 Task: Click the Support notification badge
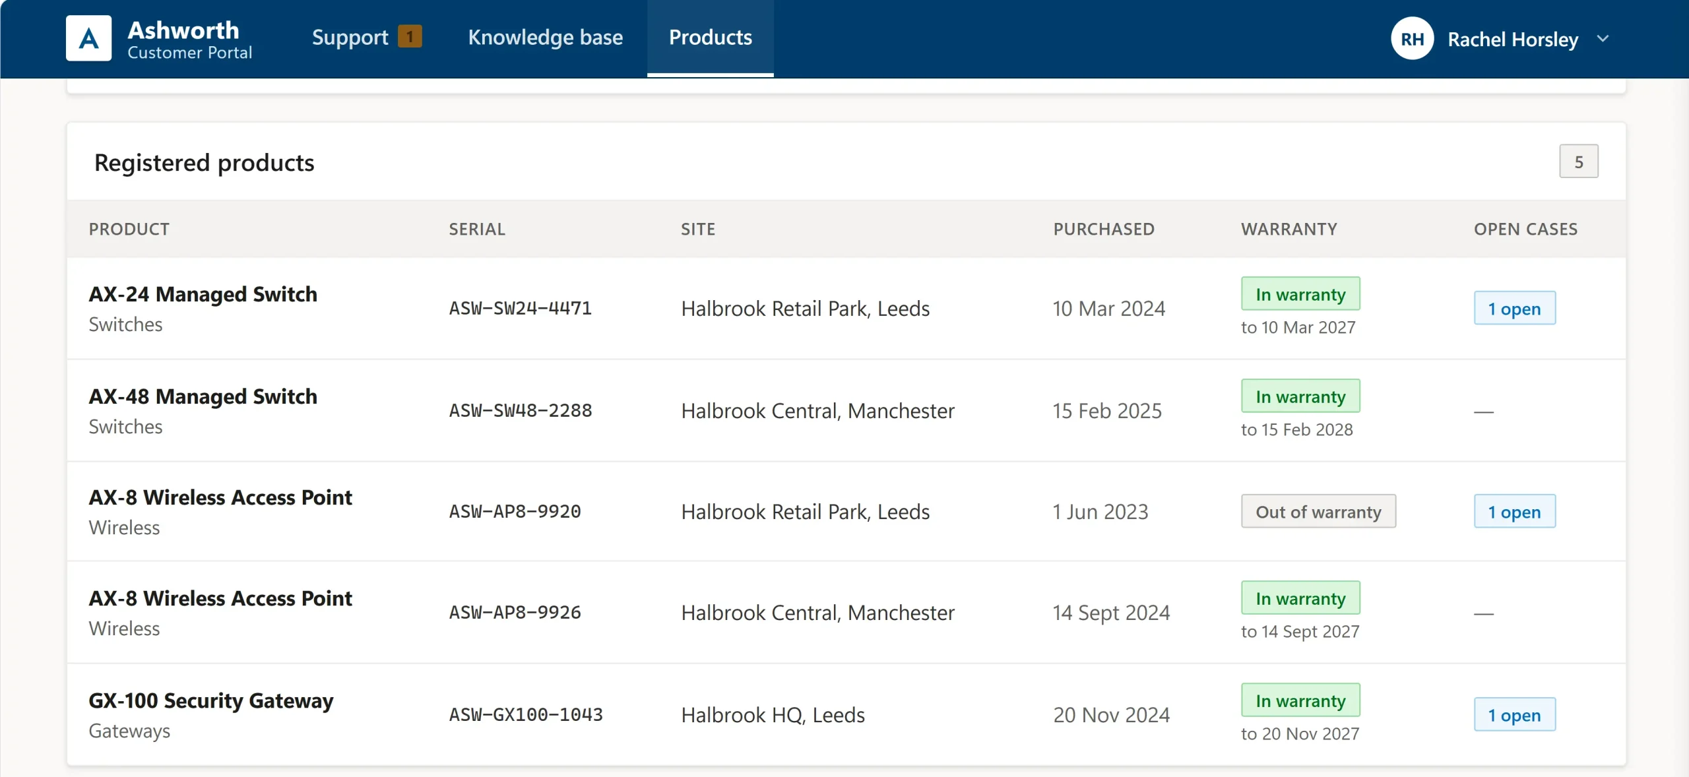(410, 36)
